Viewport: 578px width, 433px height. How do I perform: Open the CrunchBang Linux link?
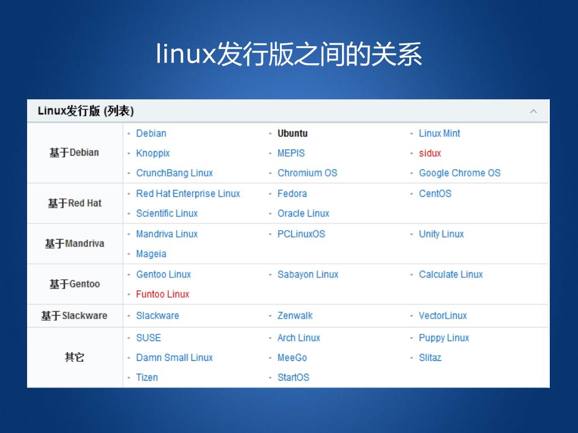point(174,173)
